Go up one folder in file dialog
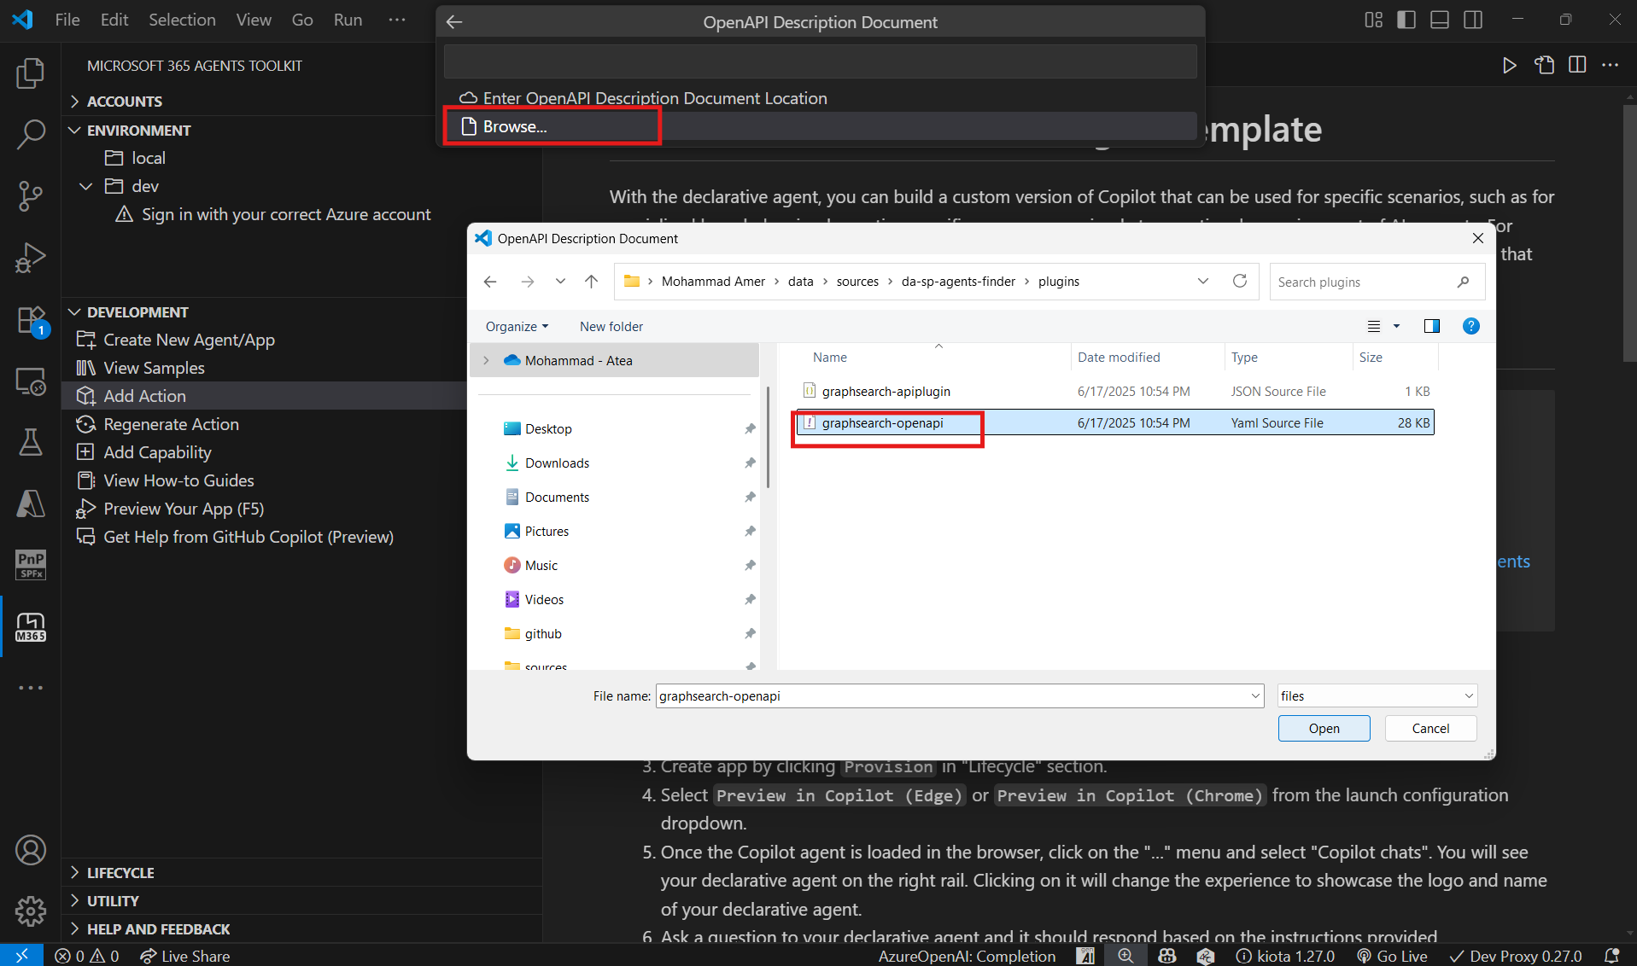The width and height of the screenshot is (1637, 966). [x=591, y=282]
